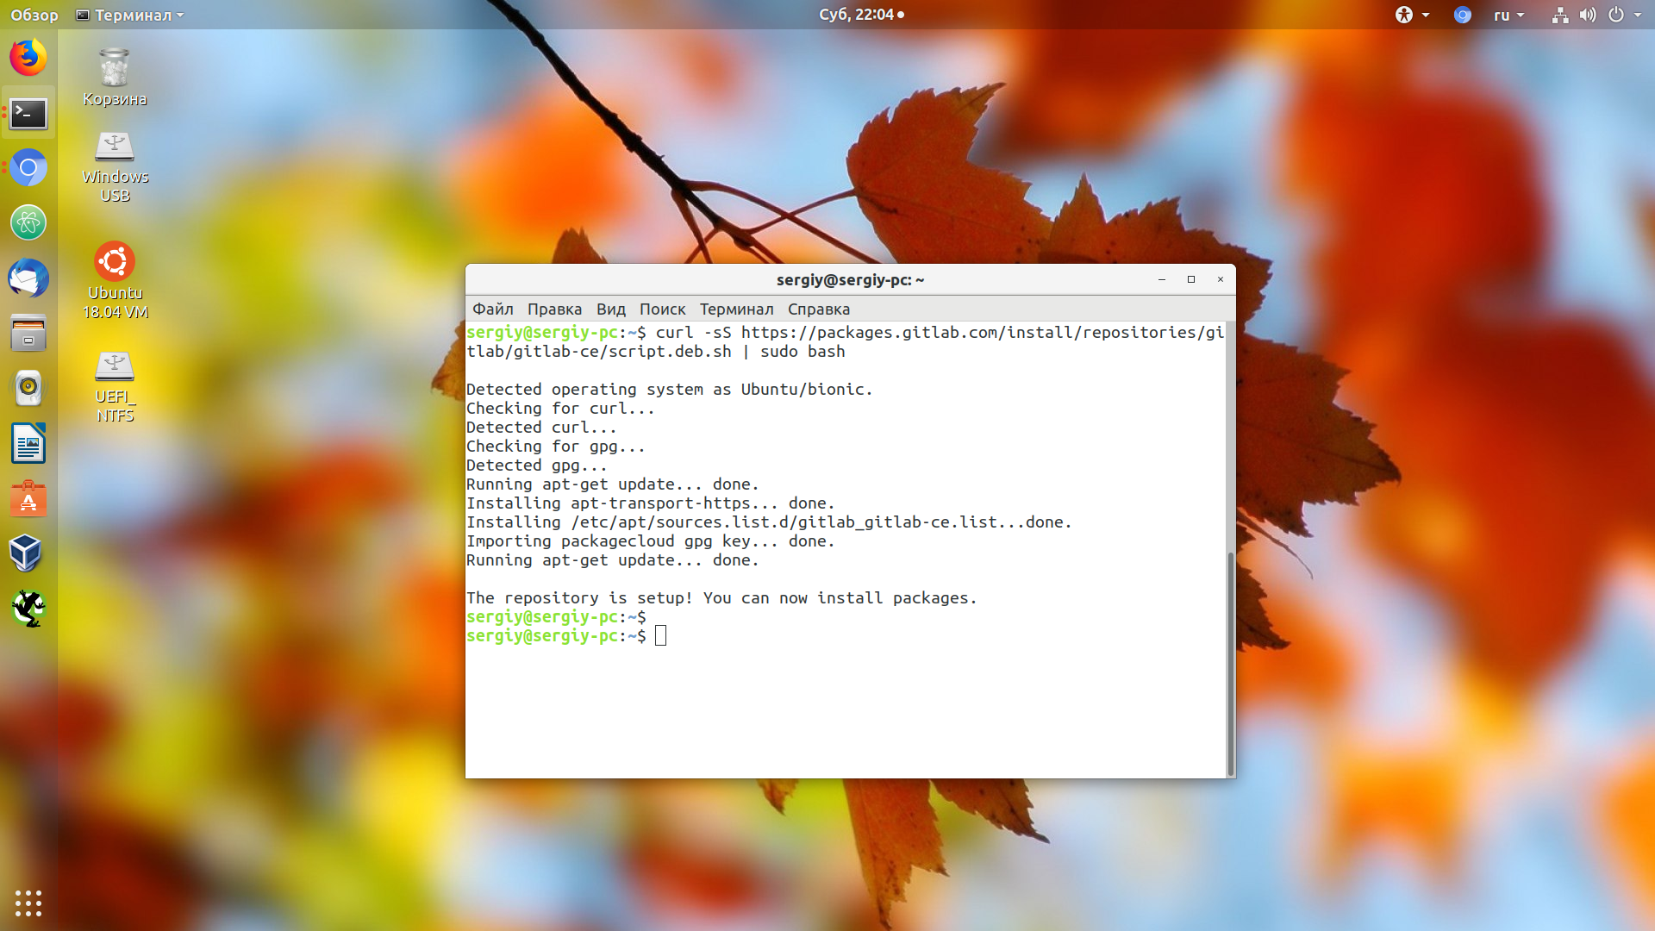Screen dimensions: 1655x931
Task: Open Thunderbird mail from the dock
Action: [28, 278]
